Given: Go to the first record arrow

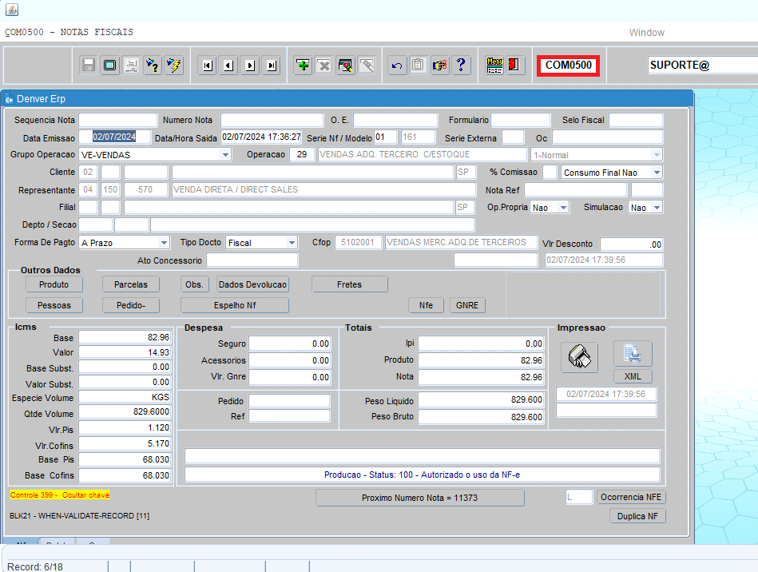Looking at the screenshot, I should (x=208, y=66).
